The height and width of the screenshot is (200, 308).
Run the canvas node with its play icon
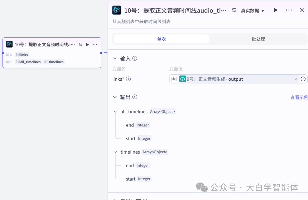click(87, 44)
